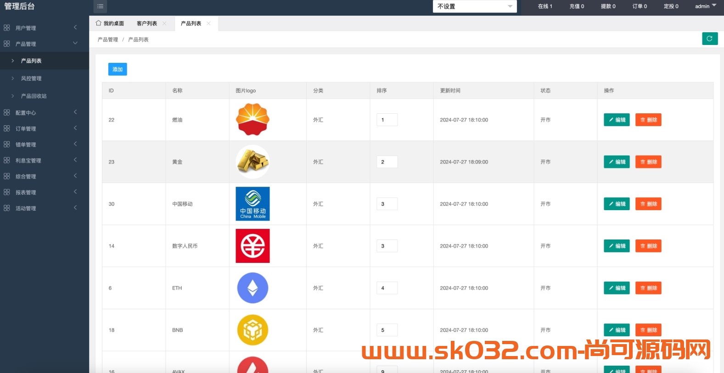
Task: Click the 综合管理 grid icon in sidebar
Action: [7, 176]
